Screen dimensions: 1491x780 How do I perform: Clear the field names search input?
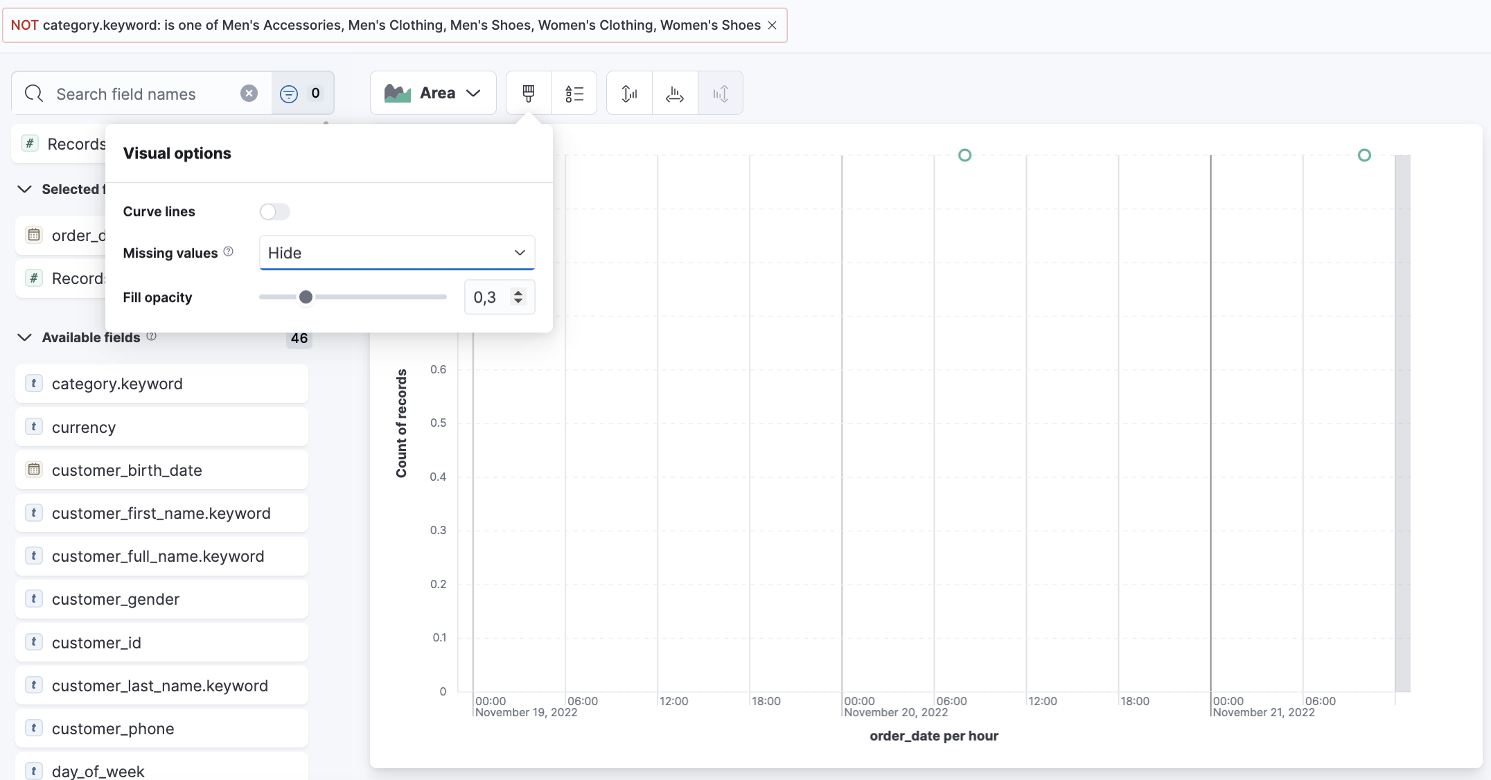pos(249,93)
